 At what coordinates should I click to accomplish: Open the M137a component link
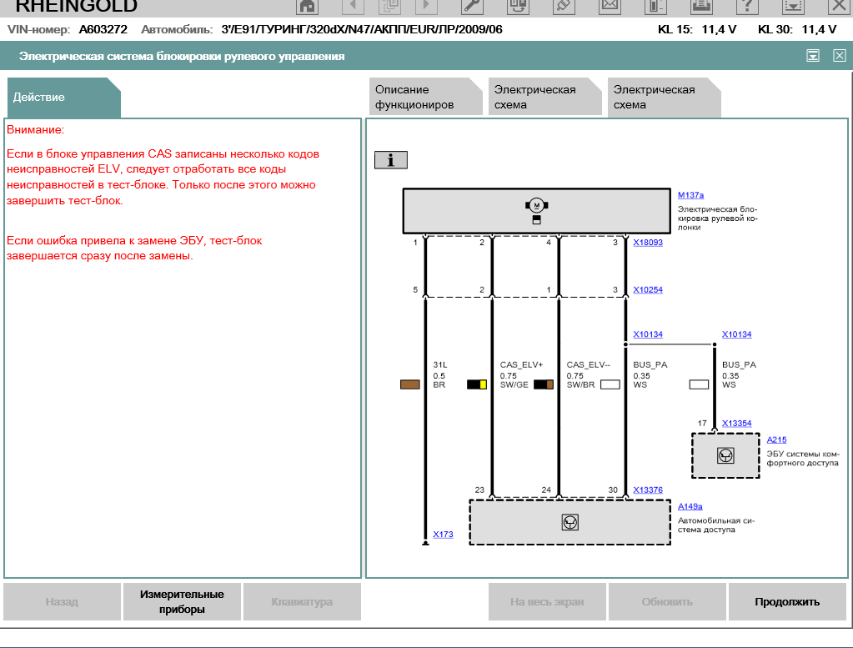[x=690, y=195]
